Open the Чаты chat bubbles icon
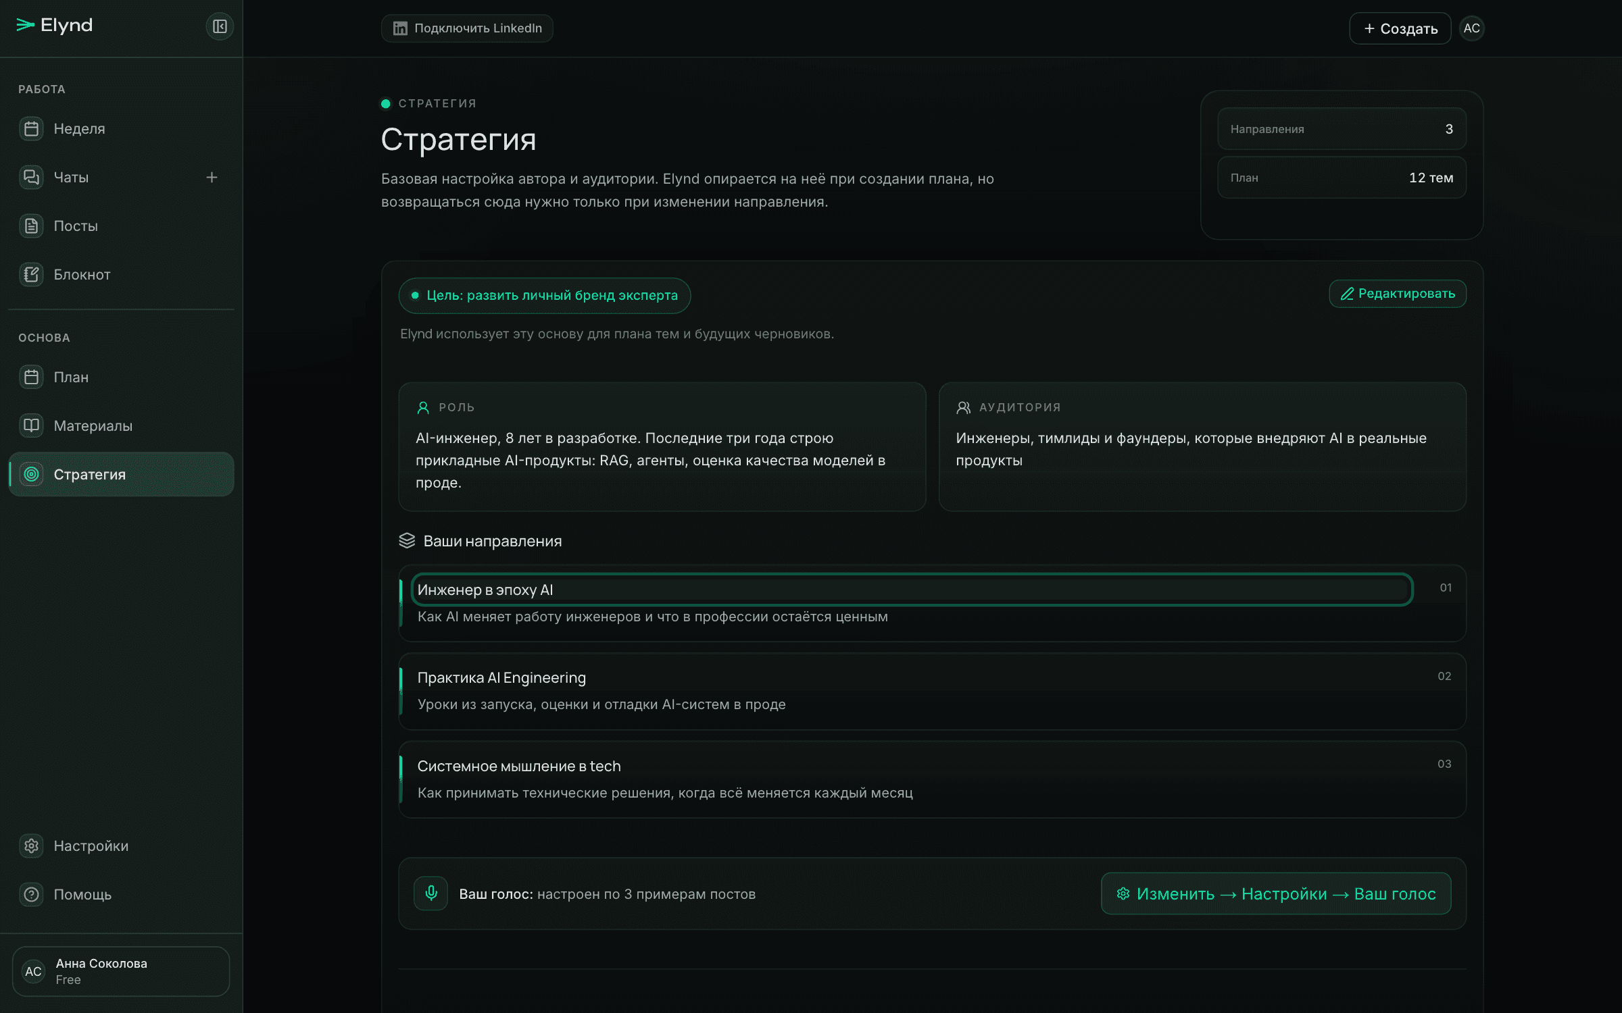The width and height of the screenshot is (1622, 1013). (x=31, y=177)
